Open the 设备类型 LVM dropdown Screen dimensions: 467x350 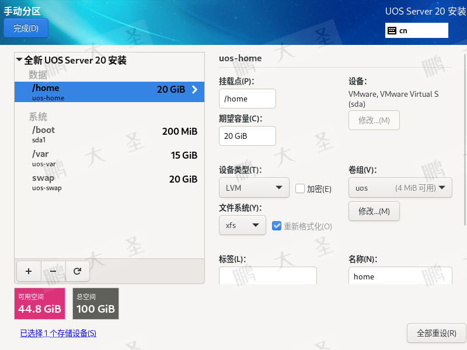pyautogui.click(x=254, y=187)
